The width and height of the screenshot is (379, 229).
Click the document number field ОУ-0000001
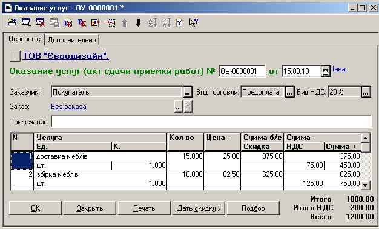[242, 71]
